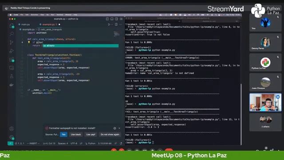This screenshot has height=160, width=284.
Task: Split the editor to the right
Action: 116,24
